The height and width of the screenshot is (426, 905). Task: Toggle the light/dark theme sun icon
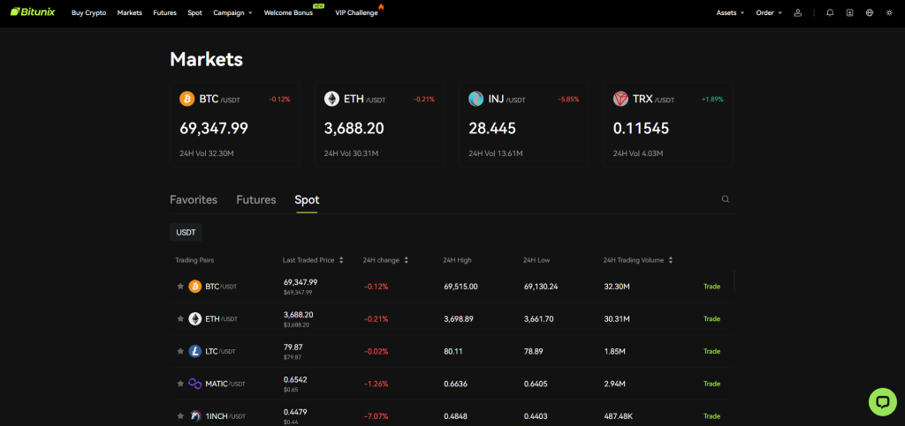pyautogui.click(x=889, y=12)
